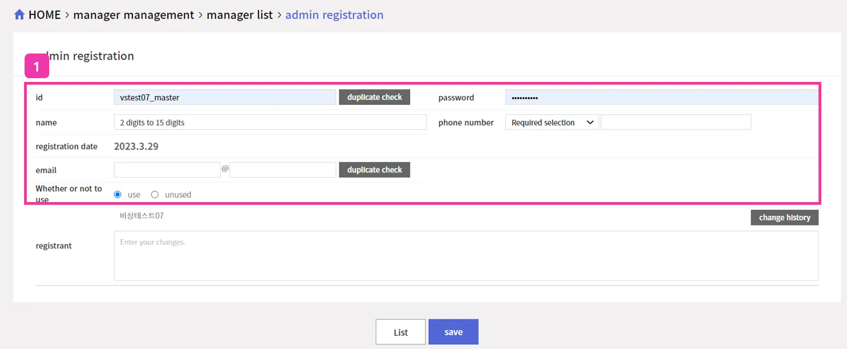Open the change history

point(784,217)
